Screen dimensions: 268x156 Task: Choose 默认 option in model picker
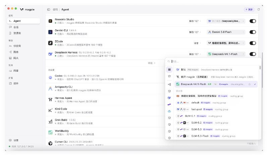point(216,69)
